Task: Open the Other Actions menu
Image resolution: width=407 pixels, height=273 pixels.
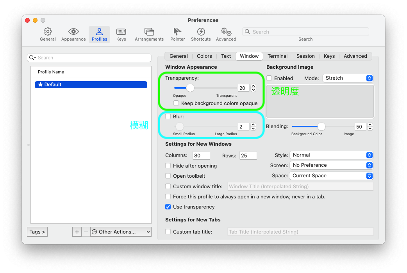Action: 121,232
